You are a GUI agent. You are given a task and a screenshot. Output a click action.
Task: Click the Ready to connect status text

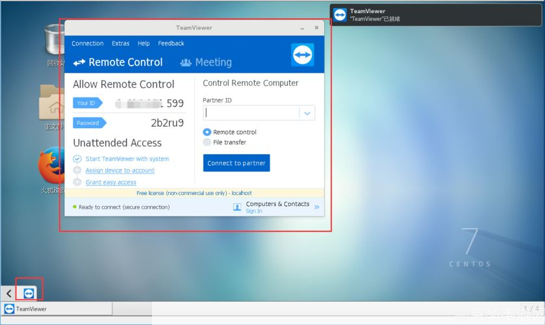(x=124, y=207)
